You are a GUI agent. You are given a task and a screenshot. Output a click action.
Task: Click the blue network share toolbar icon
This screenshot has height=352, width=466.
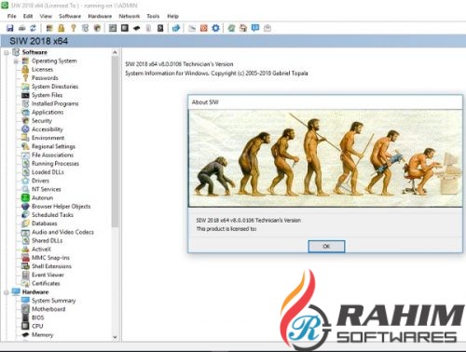click(176, 28)
